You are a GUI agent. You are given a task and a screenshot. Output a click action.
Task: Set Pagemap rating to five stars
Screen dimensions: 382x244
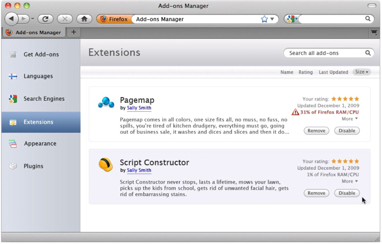pos(356,99)
